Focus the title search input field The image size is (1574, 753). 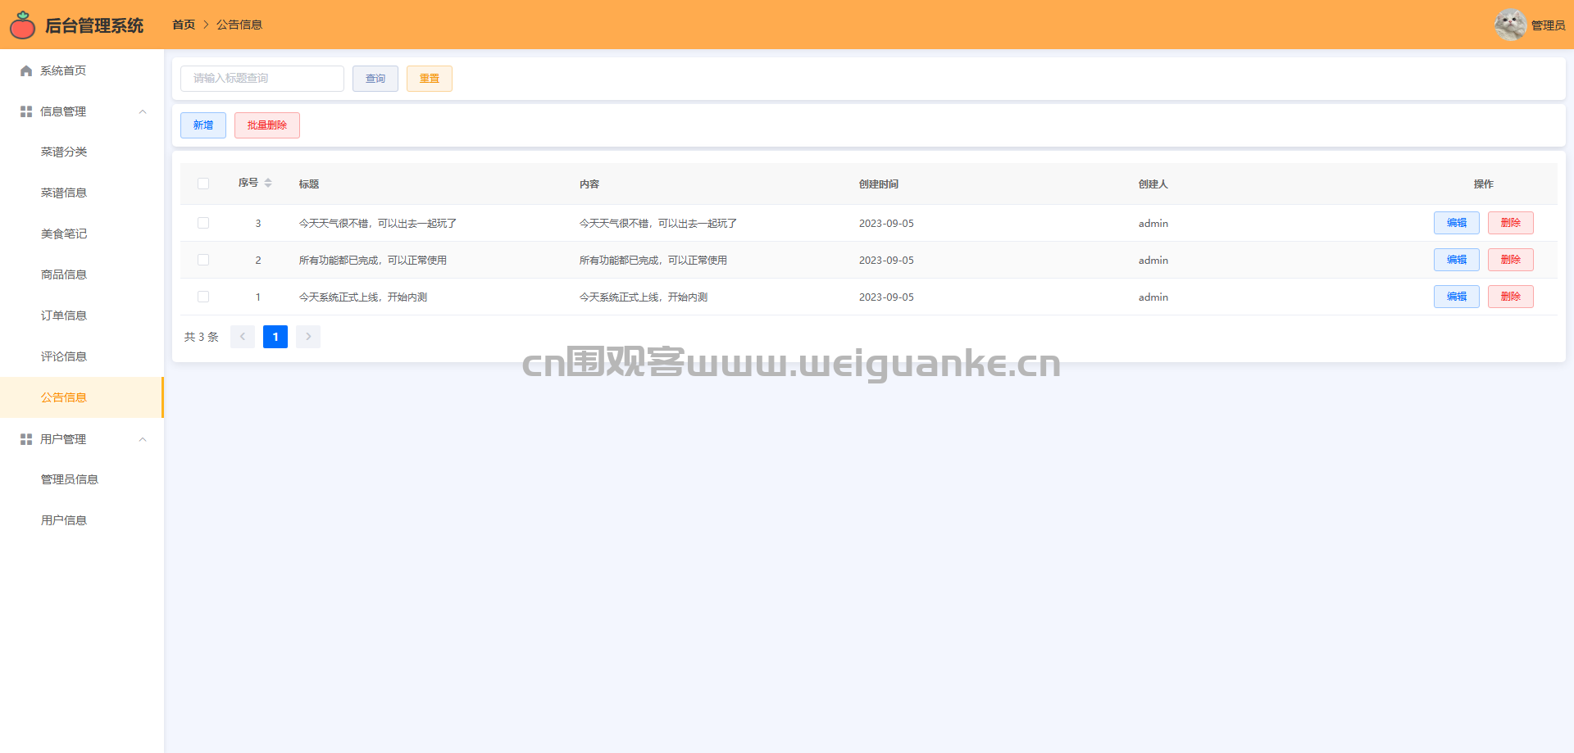262,79
